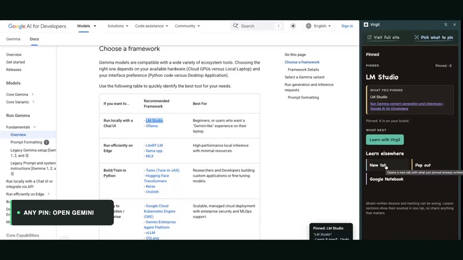Click the LiteRT-LM link
The height and width of the screenshot is (260, 463).
click(x=154, y=145)
